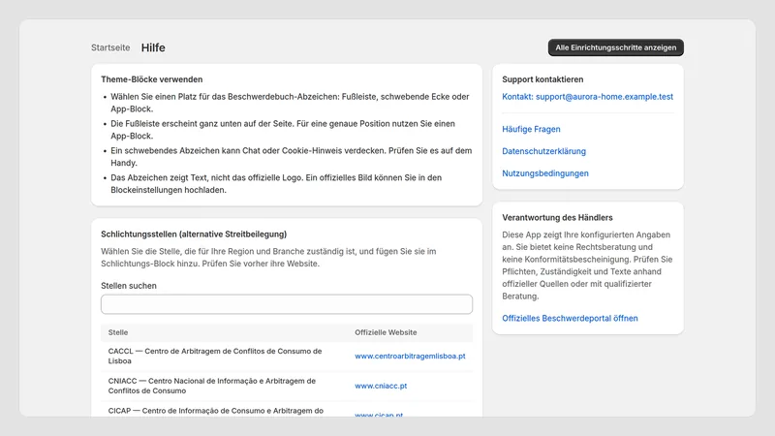Click the Stelle column header
The height and width of the screenshot is (436, 775).
click(x=118, y=332)
